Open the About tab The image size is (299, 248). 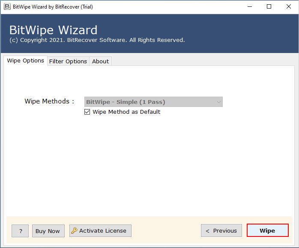click(100, 61)
